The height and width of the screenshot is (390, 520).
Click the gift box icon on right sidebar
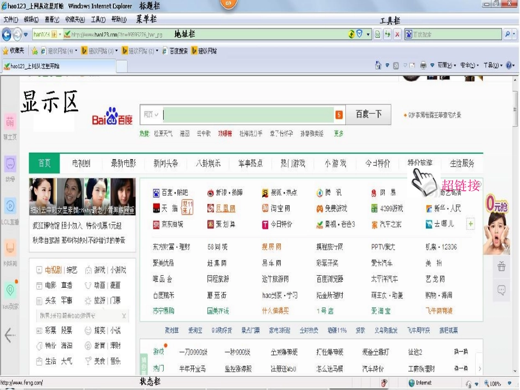coord(501,266)
